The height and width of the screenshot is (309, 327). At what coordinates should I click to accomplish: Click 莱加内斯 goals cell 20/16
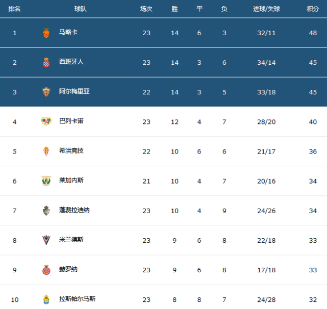(266, 181)
